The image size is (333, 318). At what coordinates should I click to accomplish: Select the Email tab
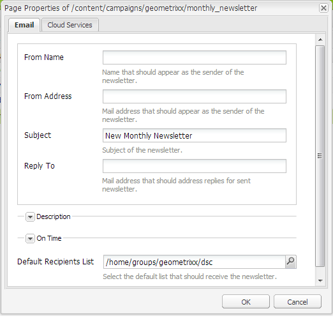[24, 25]
